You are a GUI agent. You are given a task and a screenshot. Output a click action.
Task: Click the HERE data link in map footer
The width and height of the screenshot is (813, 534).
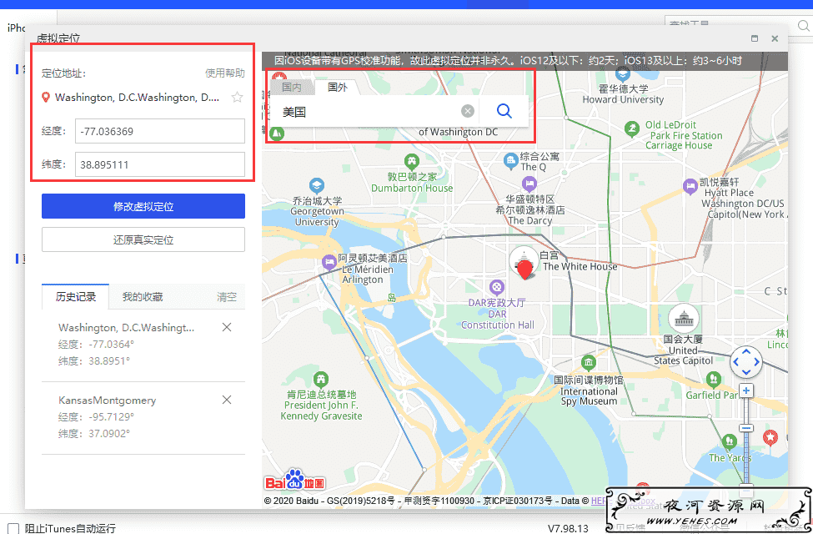[x=599, y=501]
